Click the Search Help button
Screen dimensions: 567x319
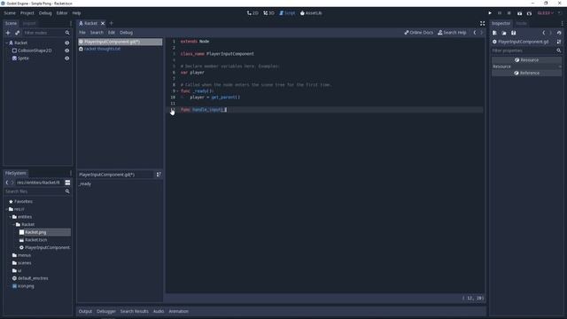[x=452, y=33]
